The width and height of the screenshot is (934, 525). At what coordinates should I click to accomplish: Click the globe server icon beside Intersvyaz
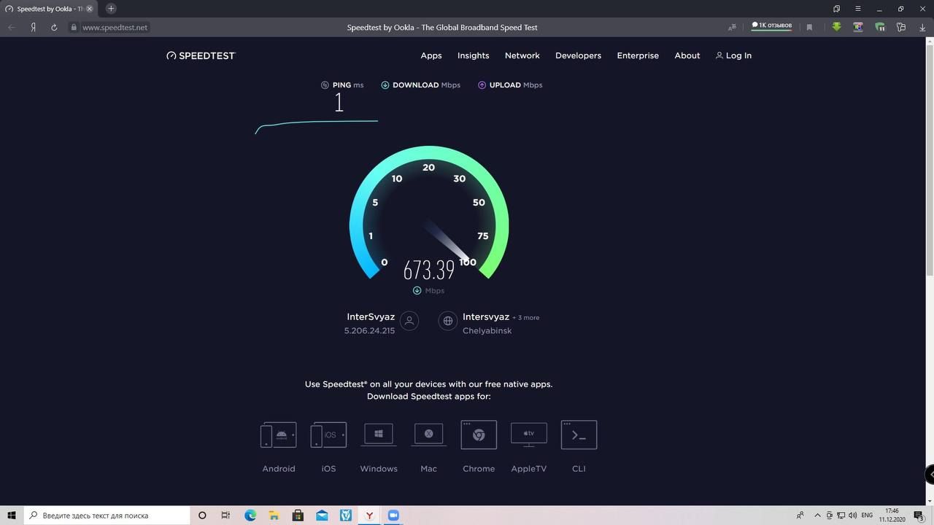point(448,321)
